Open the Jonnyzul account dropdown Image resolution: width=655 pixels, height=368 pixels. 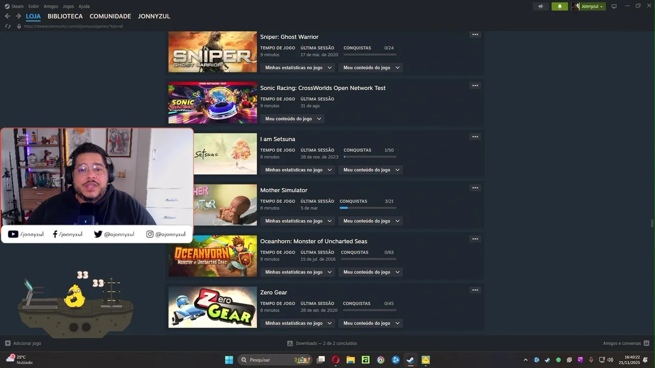click(x=588, y=7)
